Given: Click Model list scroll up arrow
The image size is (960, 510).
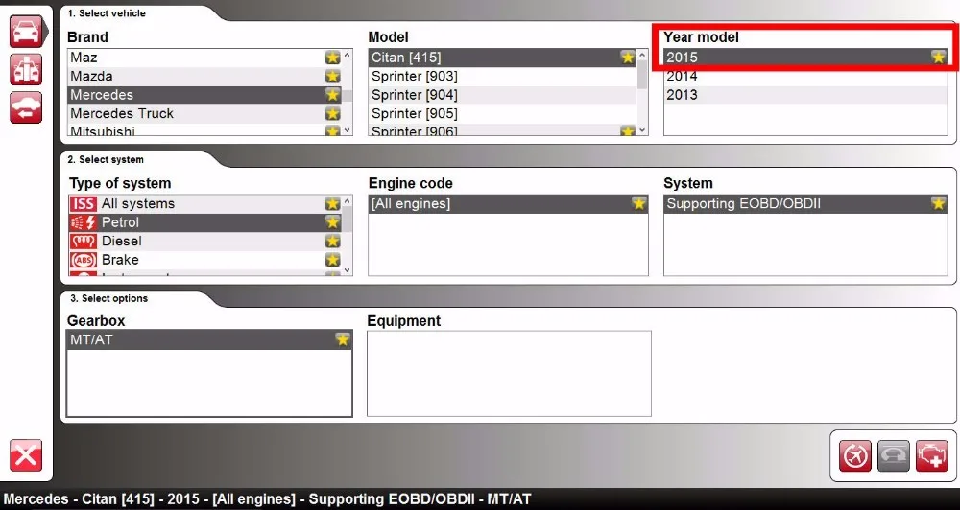Looking at the screenshot, I should 642,55.
